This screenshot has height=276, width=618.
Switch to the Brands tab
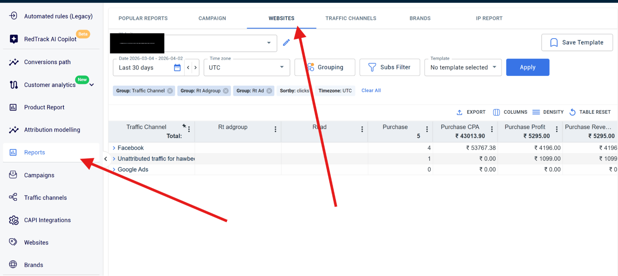pos(420,18)
